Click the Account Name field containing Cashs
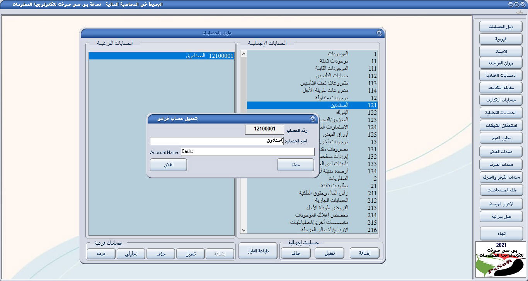Image resolution: width=528 pixels, height=281 pixels. [x=247, y=152]
